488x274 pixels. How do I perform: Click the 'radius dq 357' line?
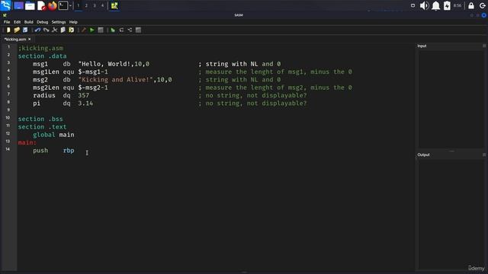61,95
